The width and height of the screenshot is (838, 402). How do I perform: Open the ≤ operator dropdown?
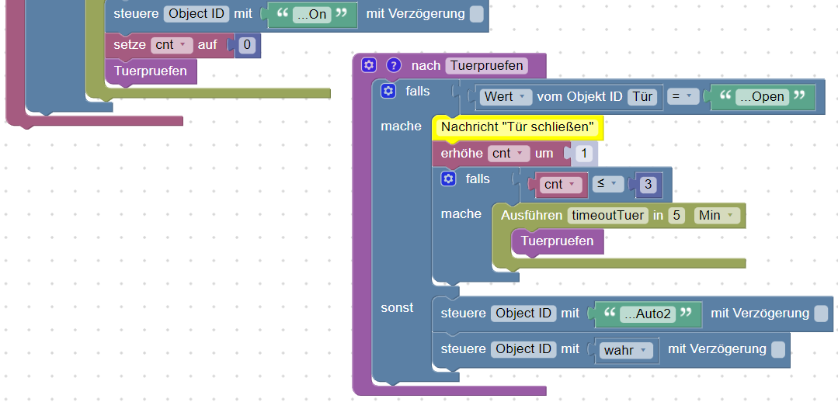pos(607,184)
